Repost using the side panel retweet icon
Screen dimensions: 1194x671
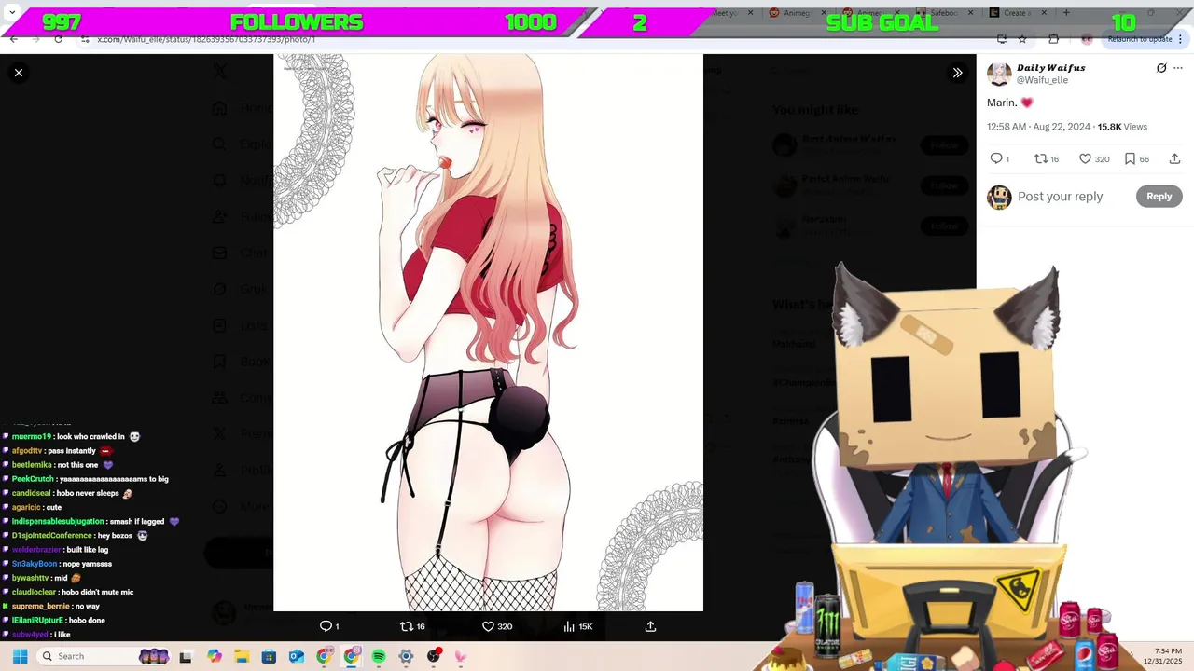pyautogui.click(x=1041, y=158)
